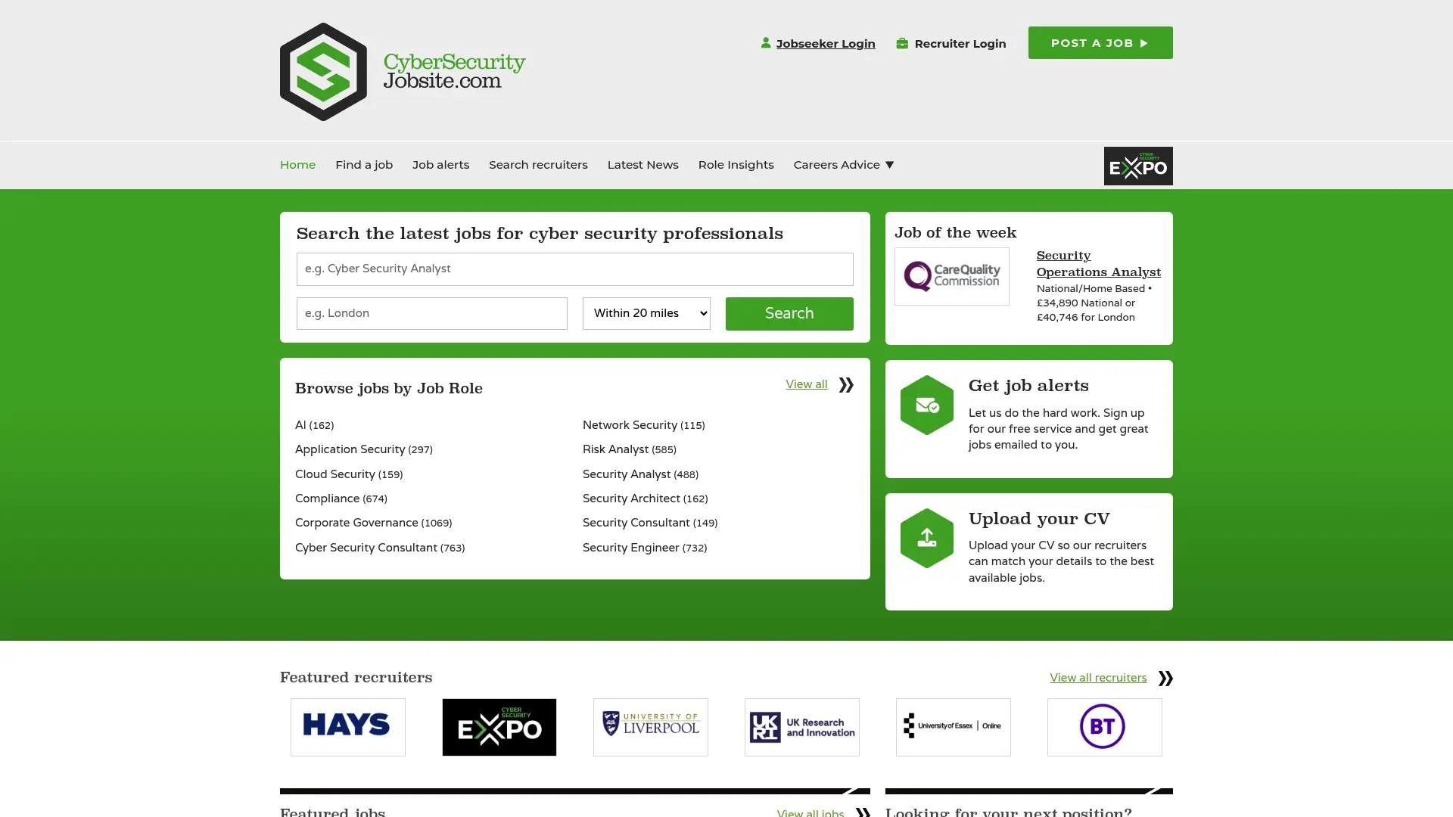Open the Cyber Security Expo recruiter logo
This screenshot has height=817, width=1453.
[x=499, y=727]
